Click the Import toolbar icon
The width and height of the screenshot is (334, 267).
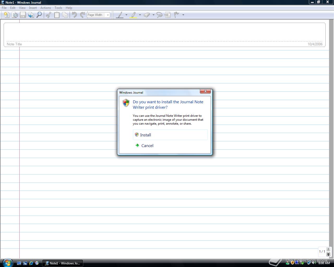tap(31, 15)
